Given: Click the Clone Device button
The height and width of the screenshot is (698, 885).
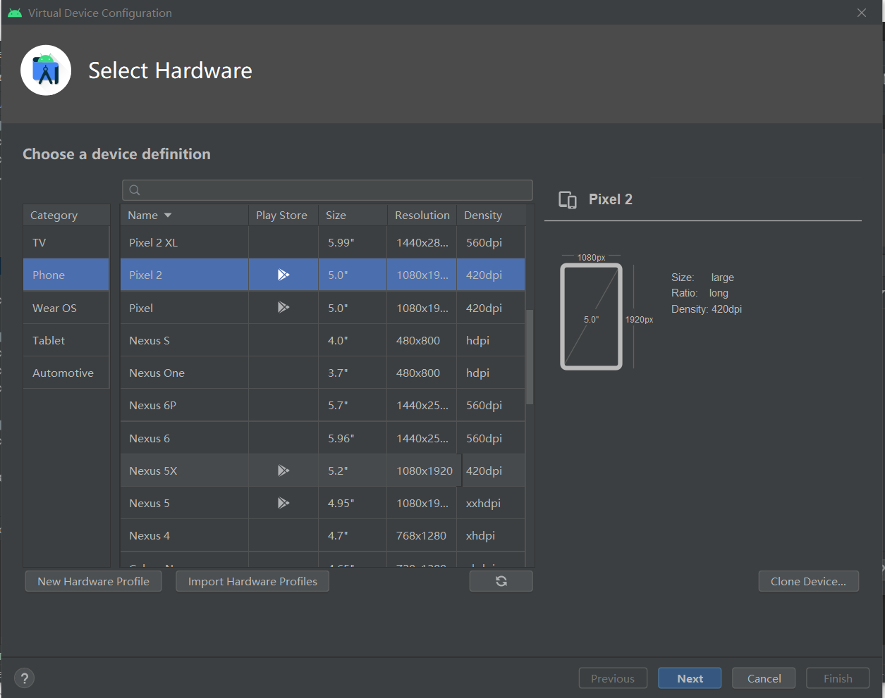Looking at the screenshot, I should pyautogui.click(x=808, y=581).
